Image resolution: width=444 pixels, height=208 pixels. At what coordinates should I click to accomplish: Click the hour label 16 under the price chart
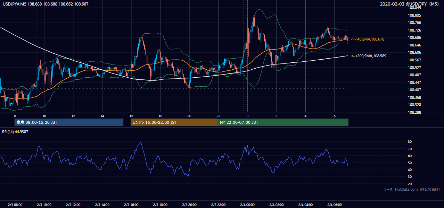click(131, 116)
